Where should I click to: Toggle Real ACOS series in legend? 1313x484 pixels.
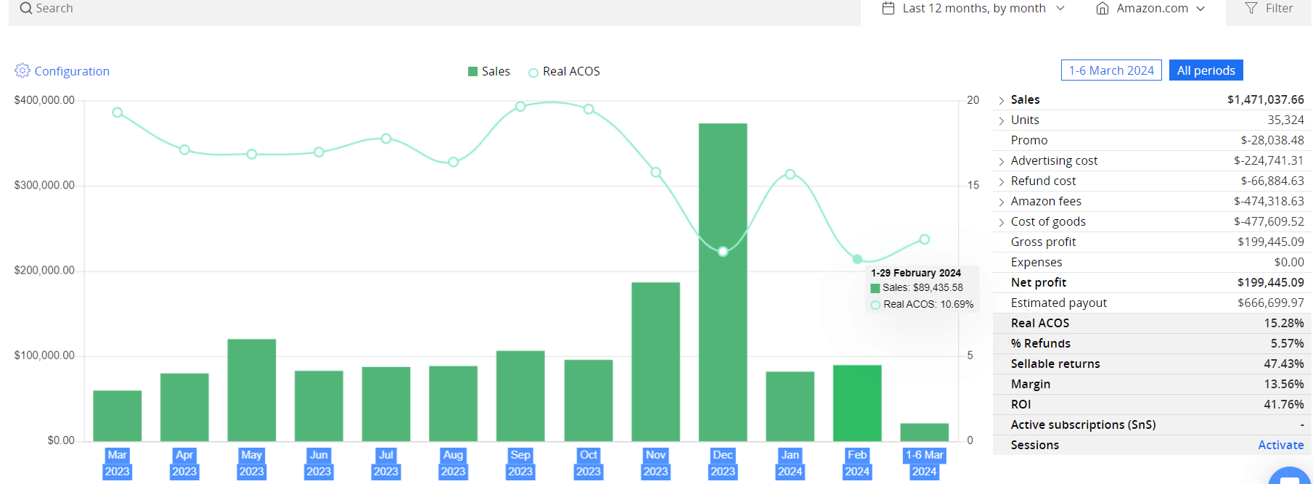[x=565, y=71]
